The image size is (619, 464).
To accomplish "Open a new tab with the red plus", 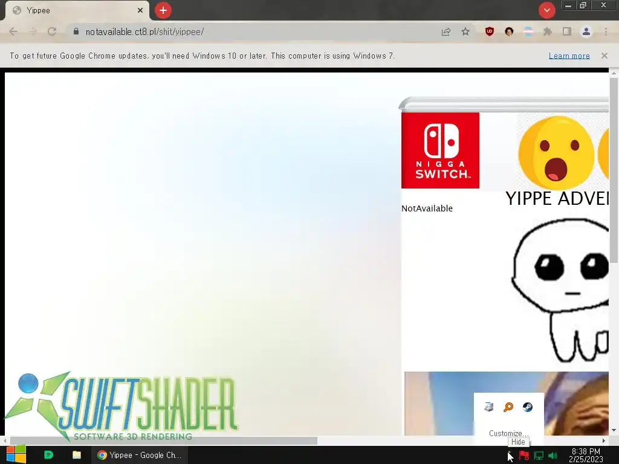I will click(x=163, y=10).
